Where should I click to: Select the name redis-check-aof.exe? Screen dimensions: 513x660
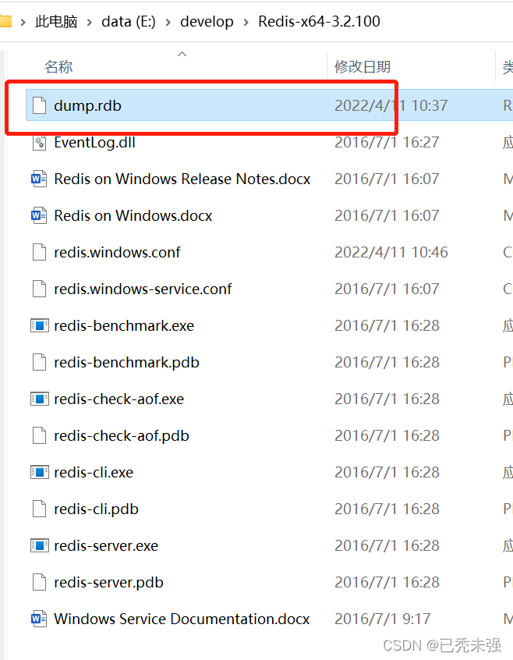[x=119, y=399]
